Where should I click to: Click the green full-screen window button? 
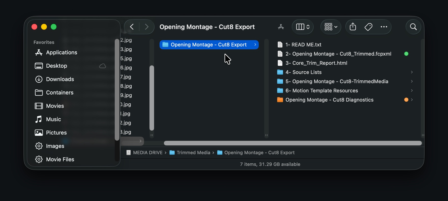[x=54, y=27]
